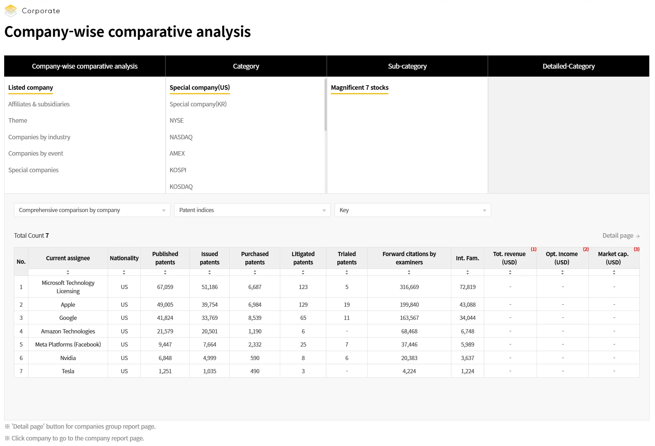Click Microsoft's Int. Fam. value 72,819
This screenshot has width=655, height=446.
[x=468, y=287]
